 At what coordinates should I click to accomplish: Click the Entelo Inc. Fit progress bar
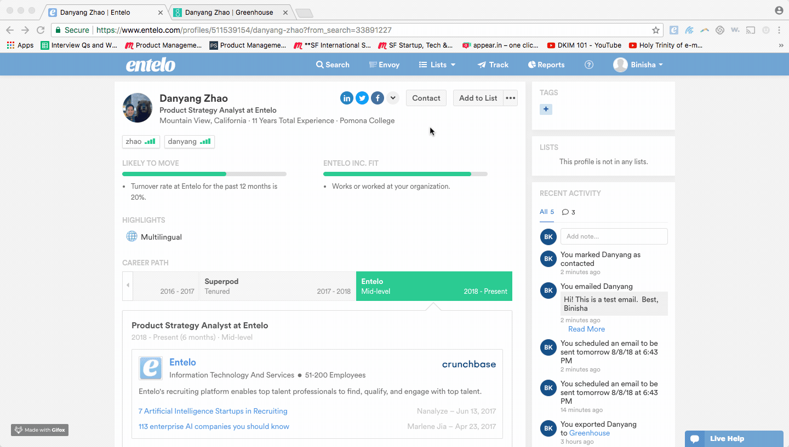(x=405, y=174)
